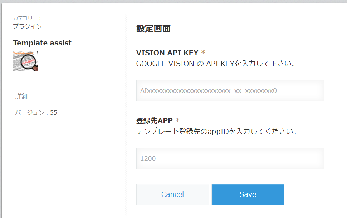Image resolution: width=347 pixels, height=218 pixels.
Task: Click the テンプレート登録先のappID description text
Action: click(217, 132)
